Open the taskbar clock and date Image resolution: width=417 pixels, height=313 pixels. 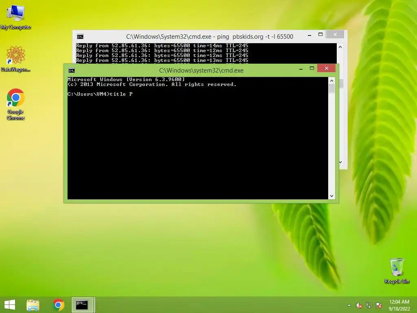pos(399,305)
